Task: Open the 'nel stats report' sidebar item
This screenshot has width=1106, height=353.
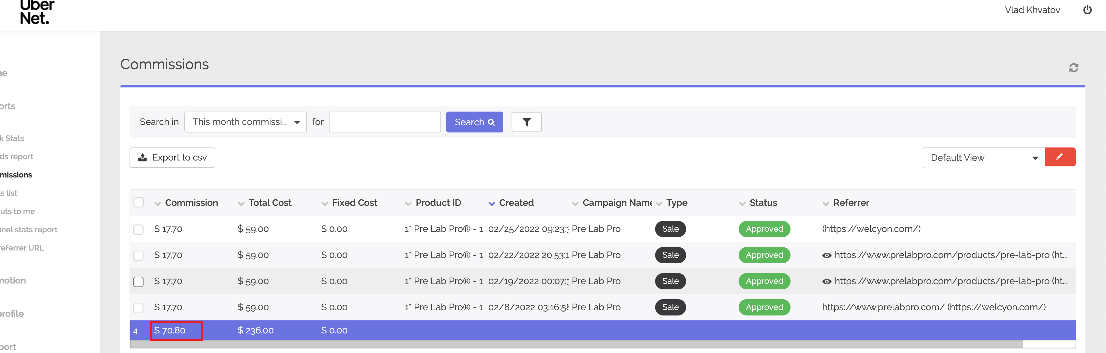Action: (29, 229)
